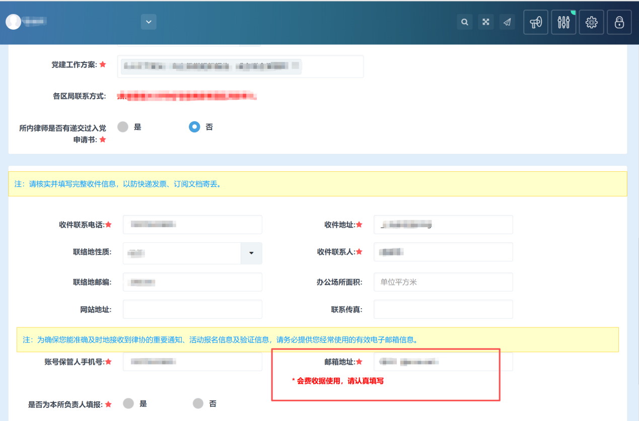Image resolution: width=639 pixels, height=421 pixels.
Task: Open announcements via the megaphone icon
Action: tap(536, 22)
